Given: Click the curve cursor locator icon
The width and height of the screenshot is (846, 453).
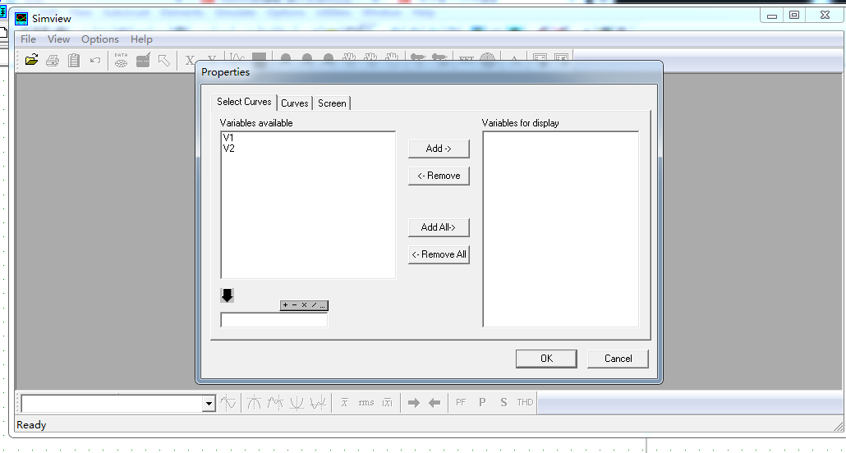Looking at the screenshot, I should click(x=228, y=402).
